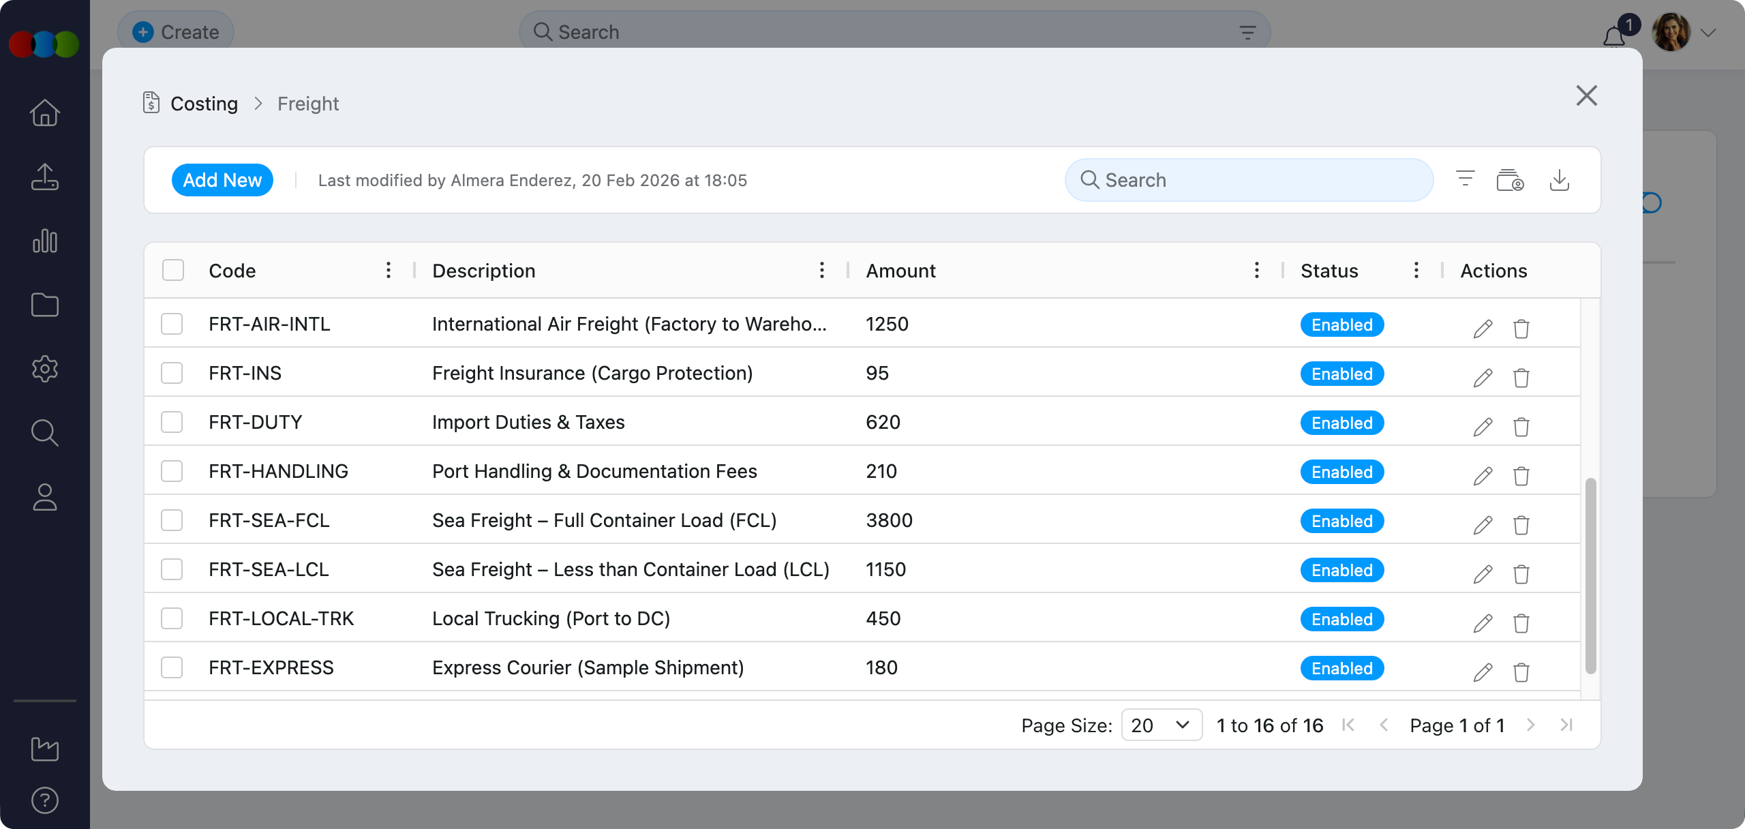Delete the FRT-DUTY row via trash icon
The width and height of the screenshot is (1745, 829).
(1521, 426)
